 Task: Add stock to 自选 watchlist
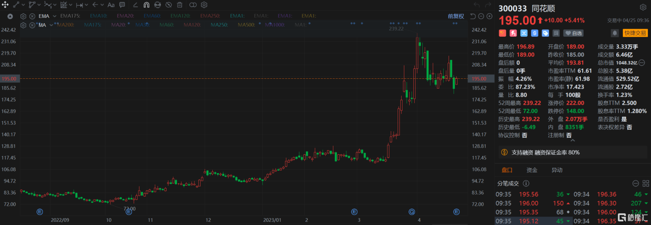click(x=574, y=33)
